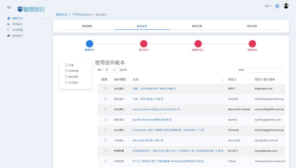The height and width of the screenshot is (168, 296).
Task: Open the 語言 language dropdown
Action: (x=268, y=6)
